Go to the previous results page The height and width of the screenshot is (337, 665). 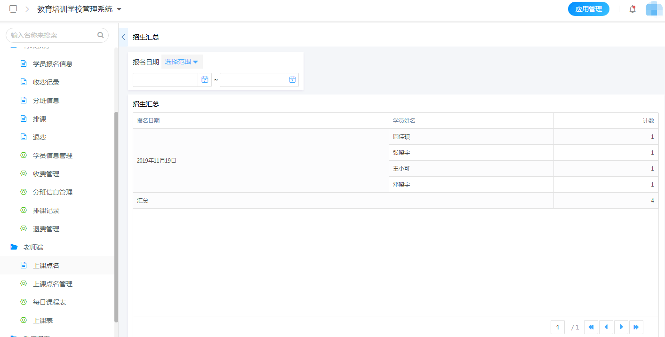[606, 327]
